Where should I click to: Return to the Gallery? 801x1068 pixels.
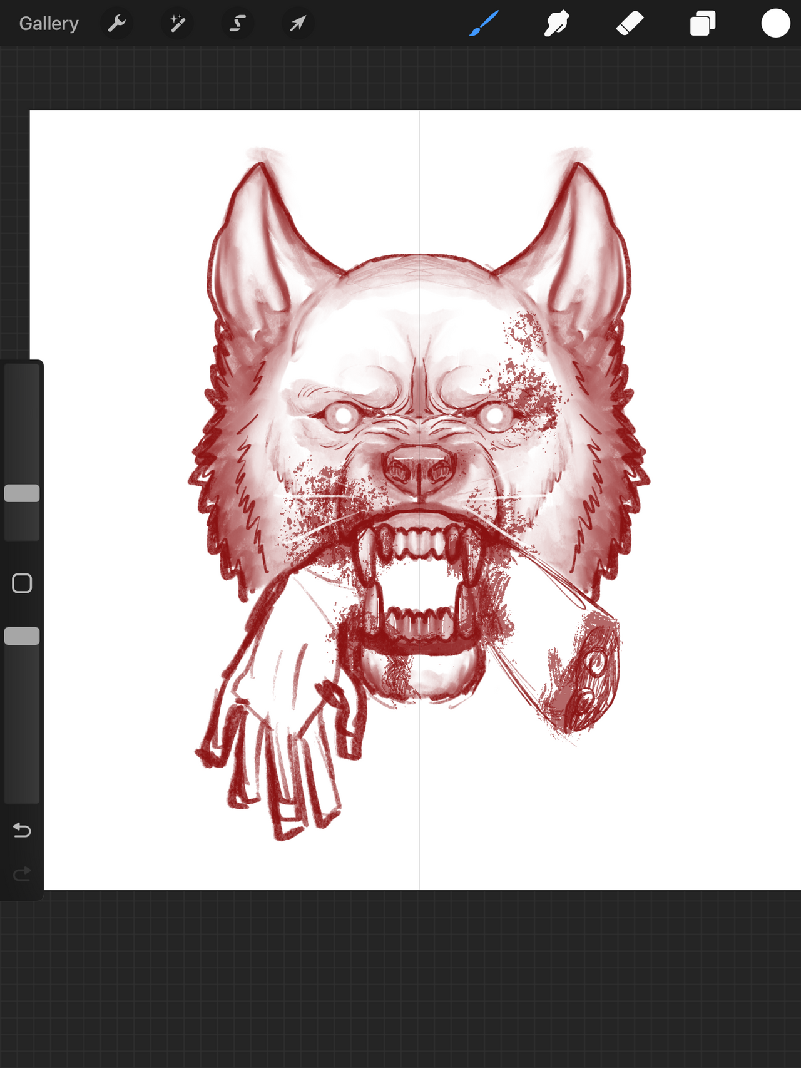[49, 24]
